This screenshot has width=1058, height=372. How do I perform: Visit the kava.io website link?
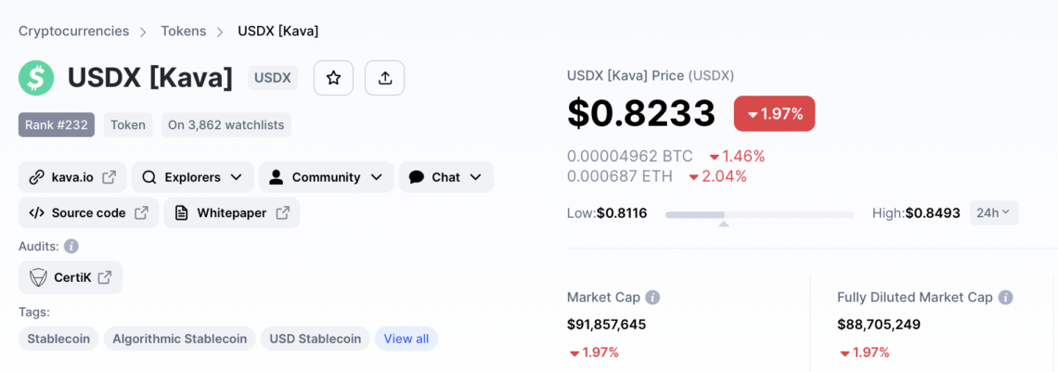[x=73, y=177]
